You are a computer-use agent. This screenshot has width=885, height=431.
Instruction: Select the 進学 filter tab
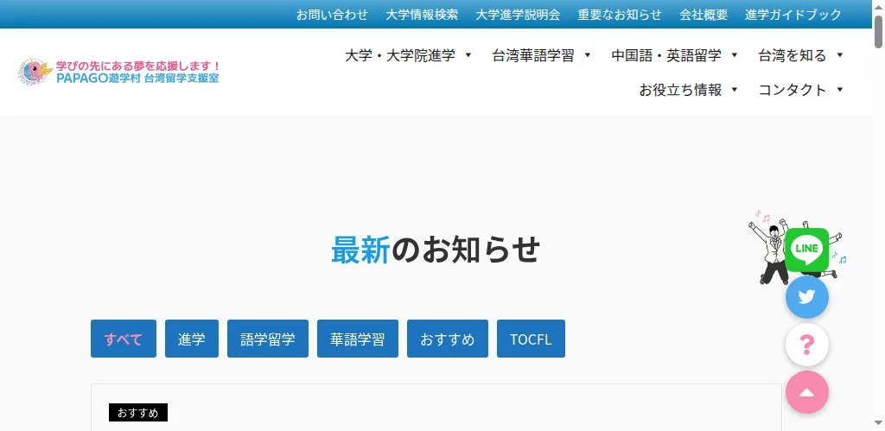click(191, 339)
